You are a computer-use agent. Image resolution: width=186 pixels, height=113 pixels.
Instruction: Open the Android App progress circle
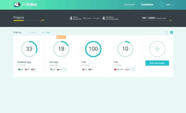pos(29,49)
